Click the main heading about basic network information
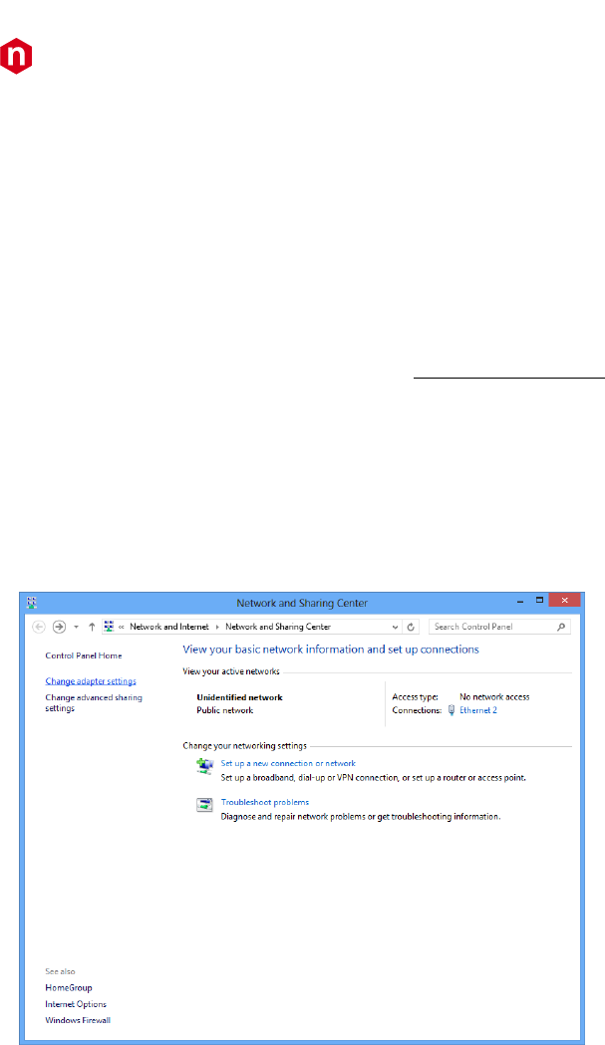Screen dimensions: 605x1045 [x=331, y=650]
